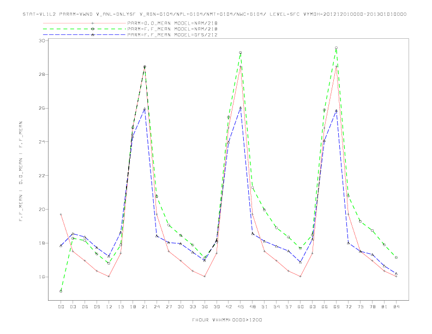Click x-axis tick label 15
The image size is (432, 334).
click(x=121, y=307)
